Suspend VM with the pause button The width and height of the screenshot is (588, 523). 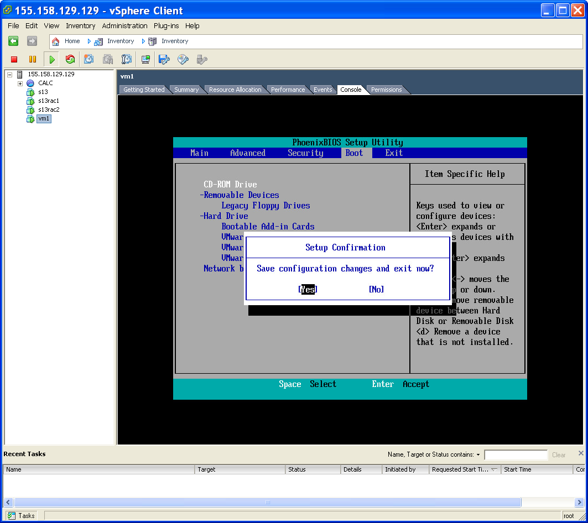[33, 59]
